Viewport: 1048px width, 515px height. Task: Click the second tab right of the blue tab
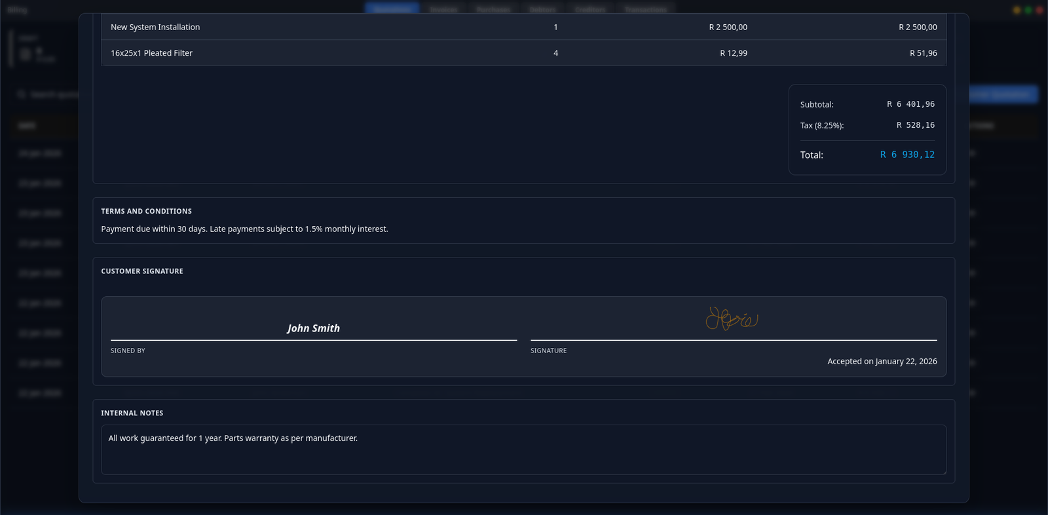click(493, 9)
